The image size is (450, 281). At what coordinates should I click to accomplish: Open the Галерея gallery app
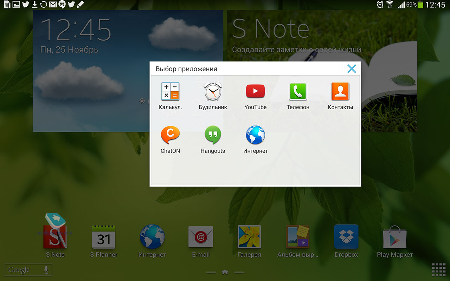[x=249, y=237]
